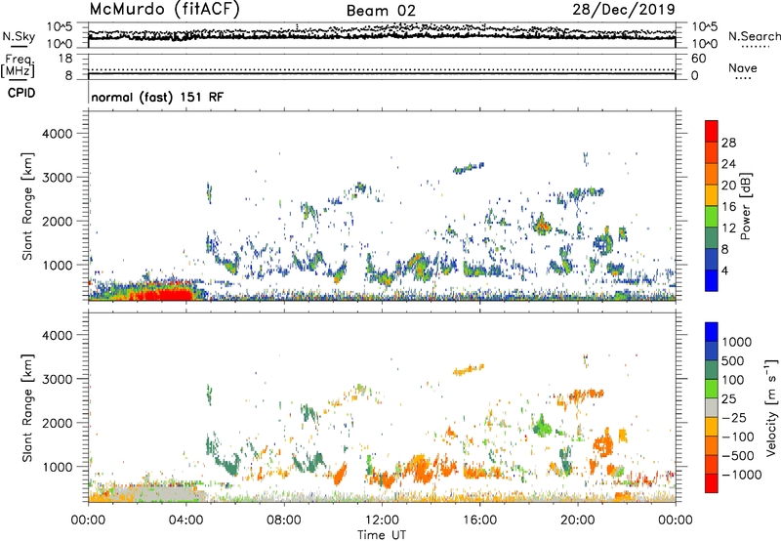Click the blue bottom of Power colorbar
This screenshot has height=541, width=781.
tap(712, 280)
